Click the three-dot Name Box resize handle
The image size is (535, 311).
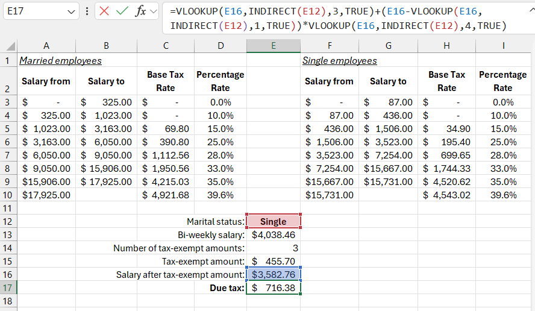pyautogui.click(x=88, y=11)
